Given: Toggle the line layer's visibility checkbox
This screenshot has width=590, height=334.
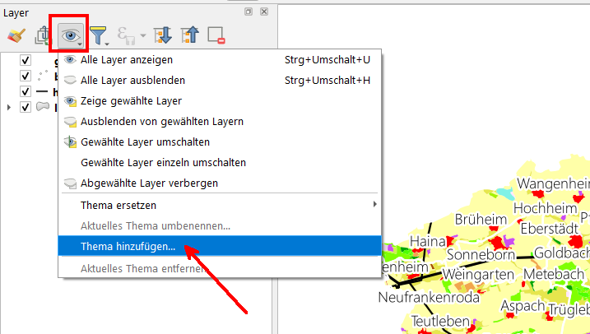Looking at the screenshot, I should pyautogui.click(x=26, y=91).
